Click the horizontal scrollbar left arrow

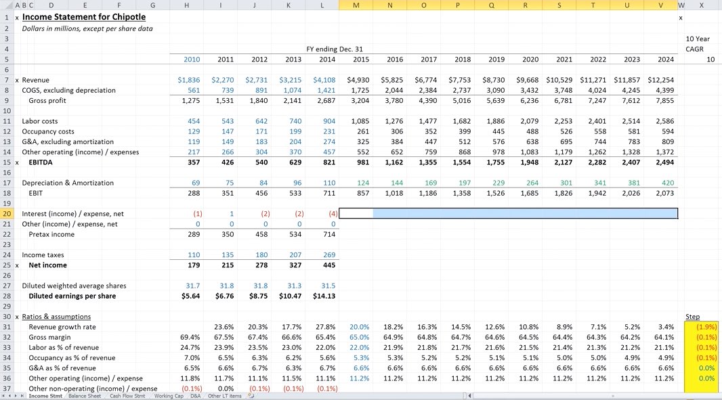tap(470, 396)
